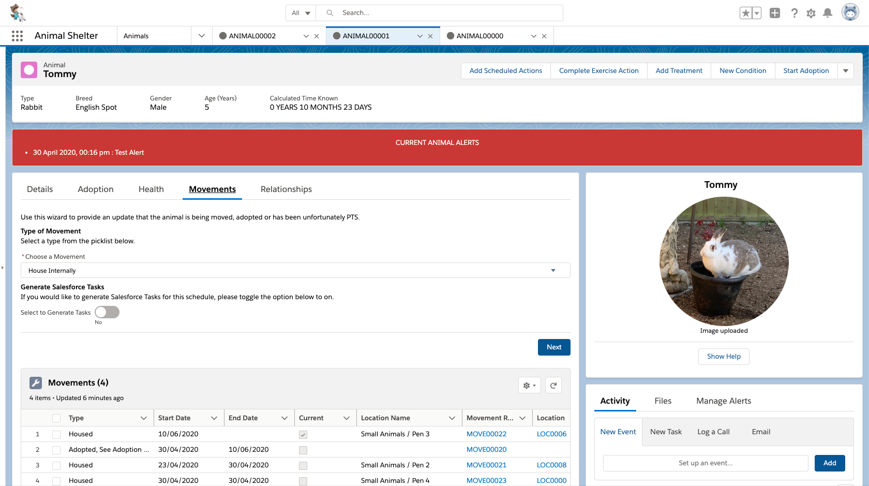Open the Choose a Movement picklist

point(295,270)
